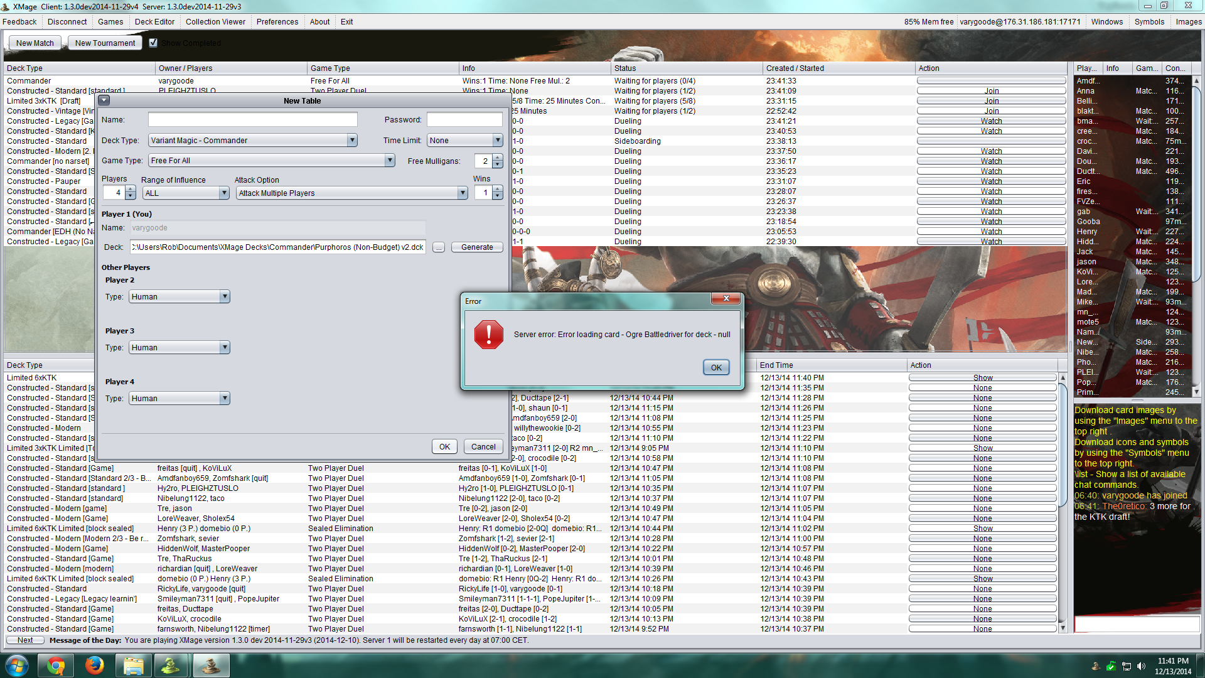Click the Windows Start orb
The width and height of the screenshot is (1205, 678).
pyautogui.click(x=17, y=665)
